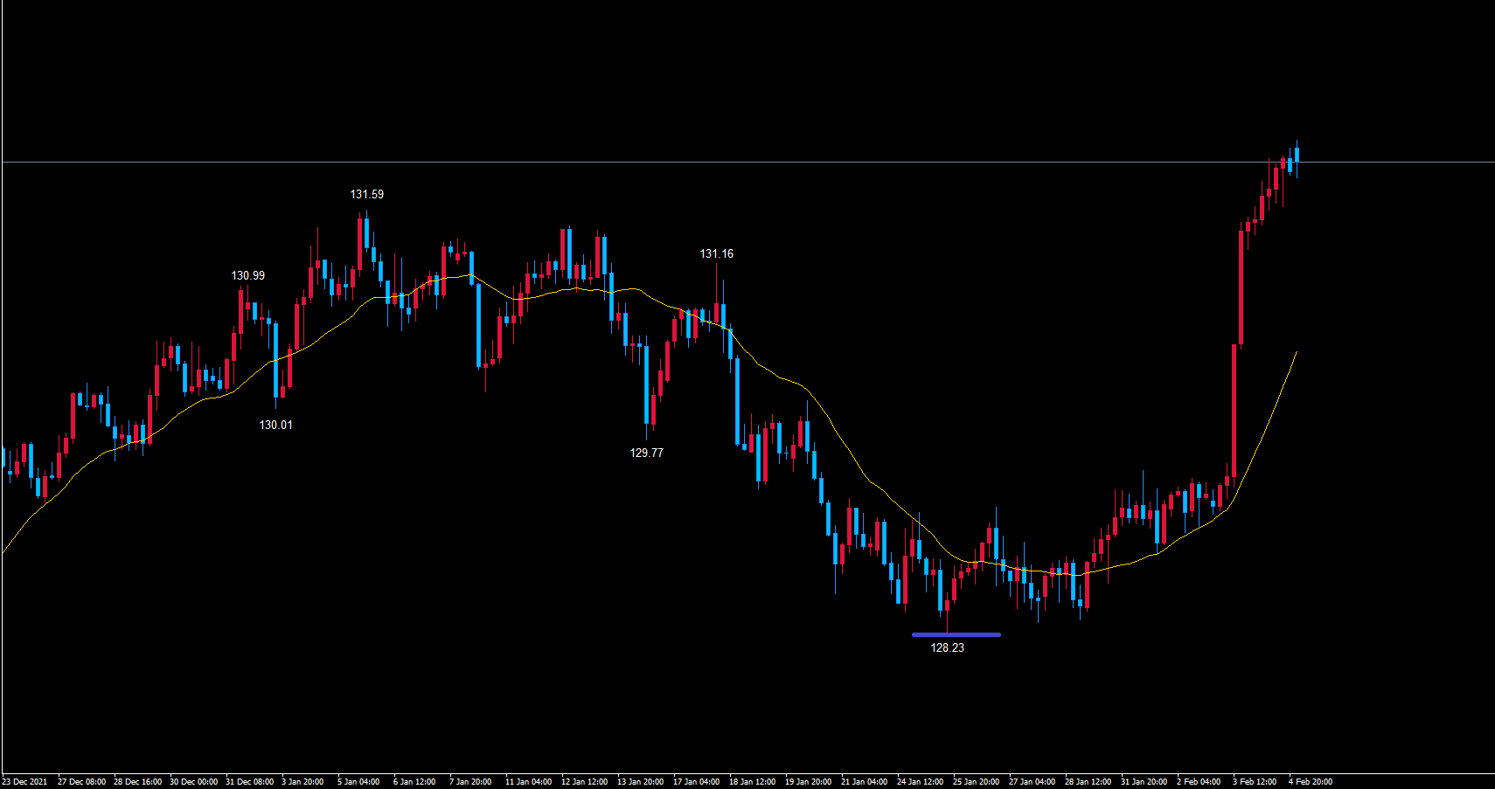Select the 5 Jan 04:00 time axis label
This screenshot has height=789, width=1495.
tap(358, 781)
